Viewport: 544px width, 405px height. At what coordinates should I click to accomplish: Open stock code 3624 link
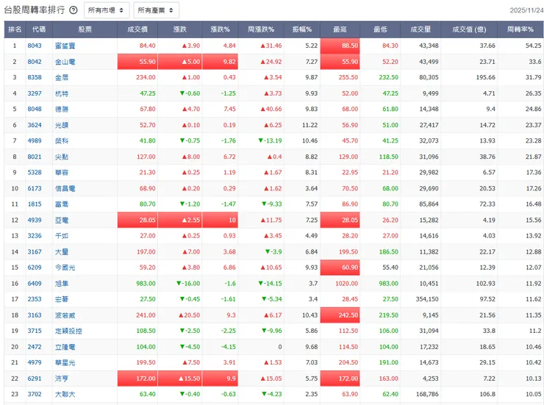35,125
